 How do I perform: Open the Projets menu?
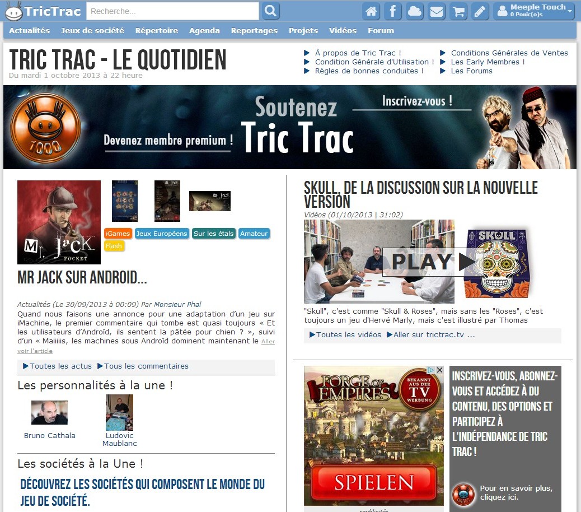[x=303, y=30]
